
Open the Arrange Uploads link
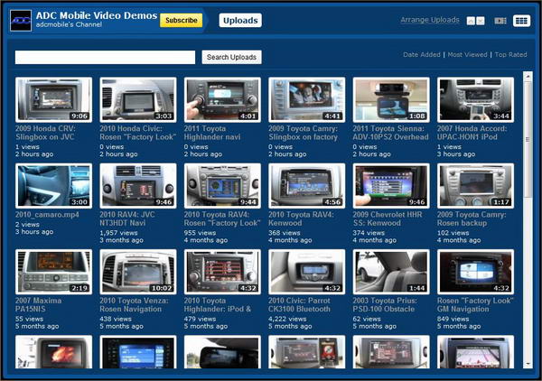(x=430, y=20)
